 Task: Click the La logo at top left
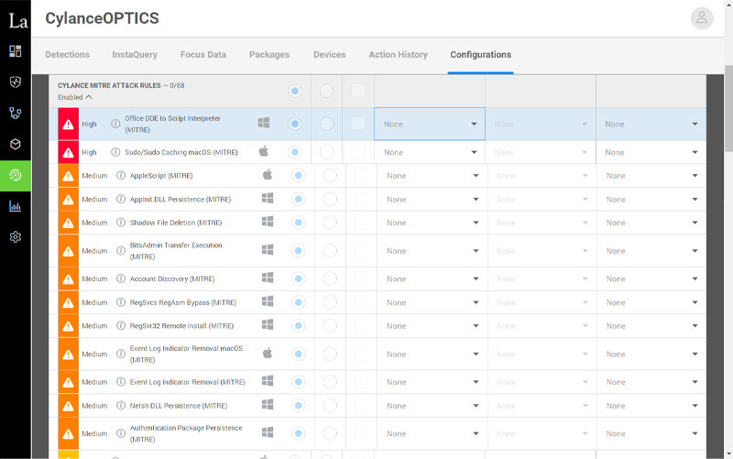[17, 20]
